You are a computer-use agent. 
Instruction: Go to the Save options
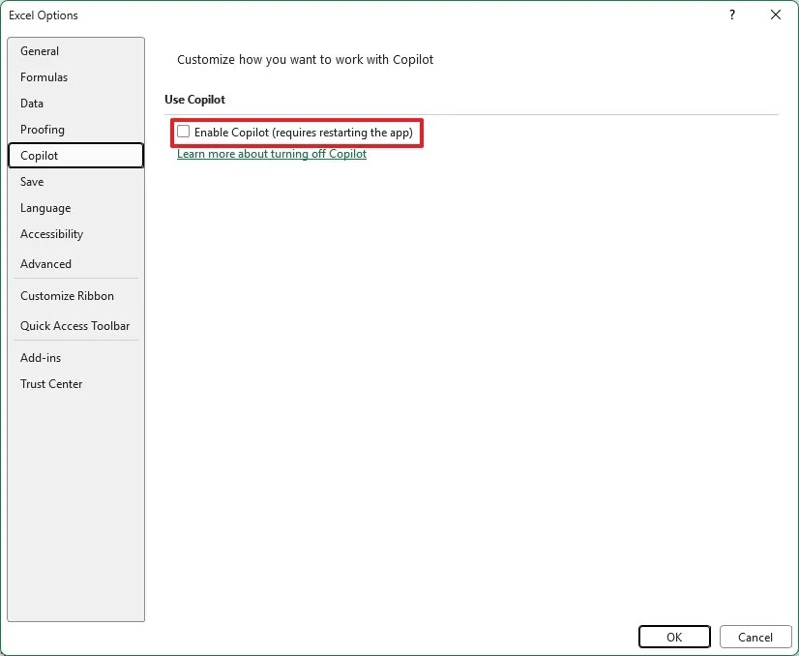[75, 182]
